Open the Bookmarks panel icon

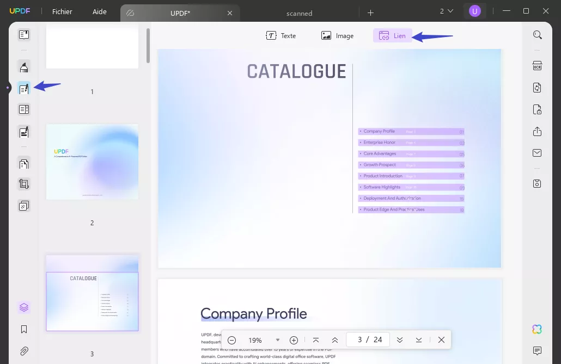click(24, 329)
